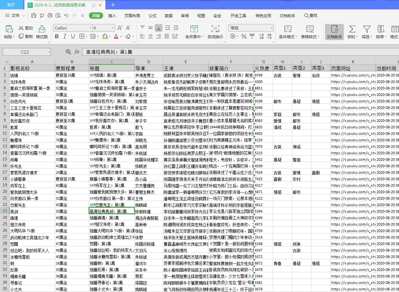The height and width of the screenshot is (292, 399).
Task: Click the Undo arrow icon
Action: pyautogui.click(x=66, y=16)
